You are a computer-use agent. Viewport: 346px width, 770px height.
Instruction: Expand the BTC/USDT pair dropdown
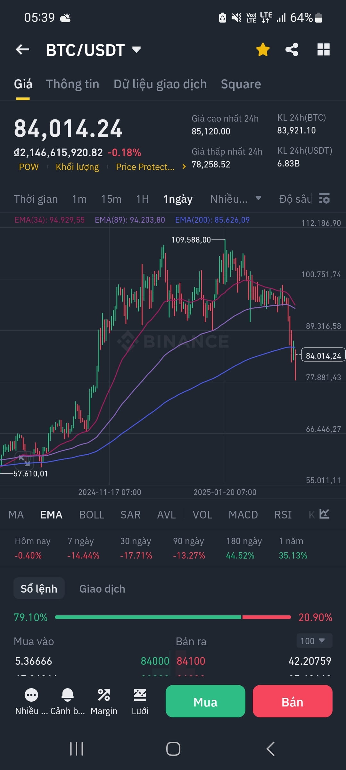click(x=136, y=50)
